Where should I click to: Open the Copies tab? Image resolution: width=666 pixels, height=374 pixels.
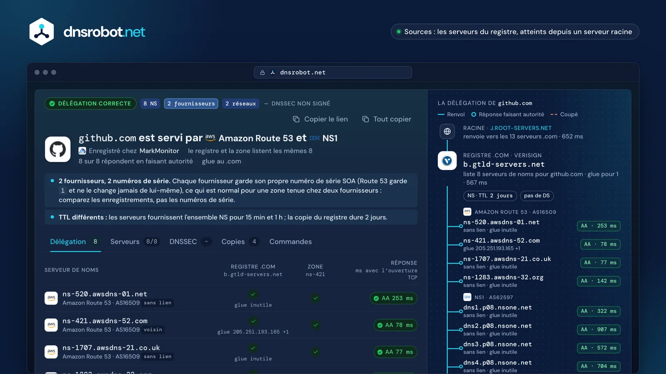(x=240, y=242)
